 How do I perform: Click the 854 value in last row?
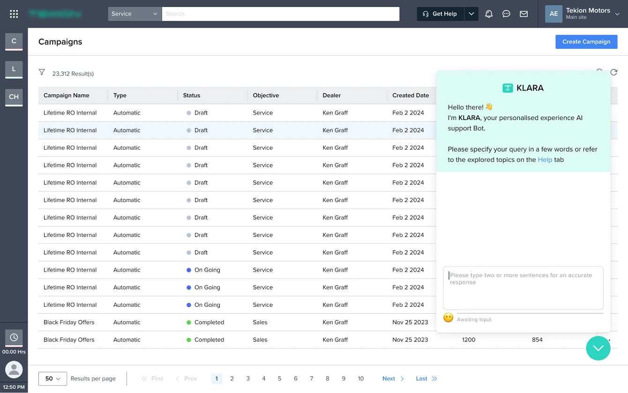click(537, 340)
